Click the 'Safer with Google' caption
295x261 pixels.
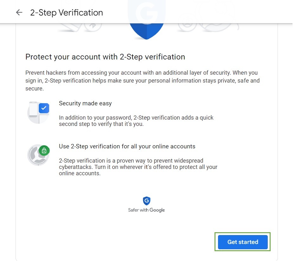(146, 210)
